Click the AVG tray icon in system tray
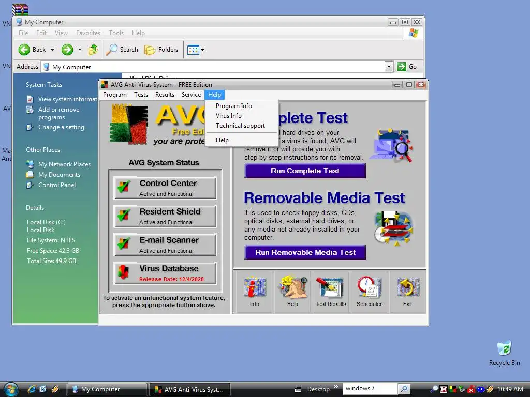The image size is (530, 397). tap(452, 389)
